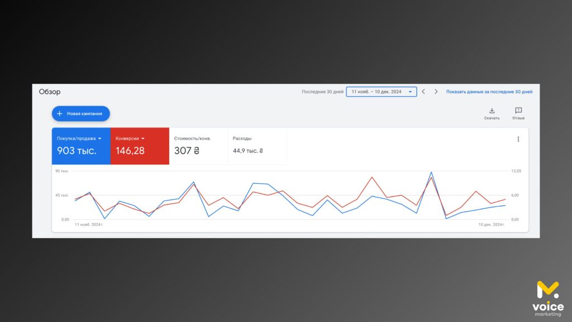Select the Стоимость/конв. metric card
This screenshot has height=322, width=572.
[x=198, y=146]
